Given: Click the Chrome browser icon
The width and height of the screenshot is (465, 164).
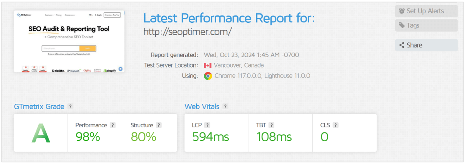Looking at the screenshot, I should coord(208,76).
